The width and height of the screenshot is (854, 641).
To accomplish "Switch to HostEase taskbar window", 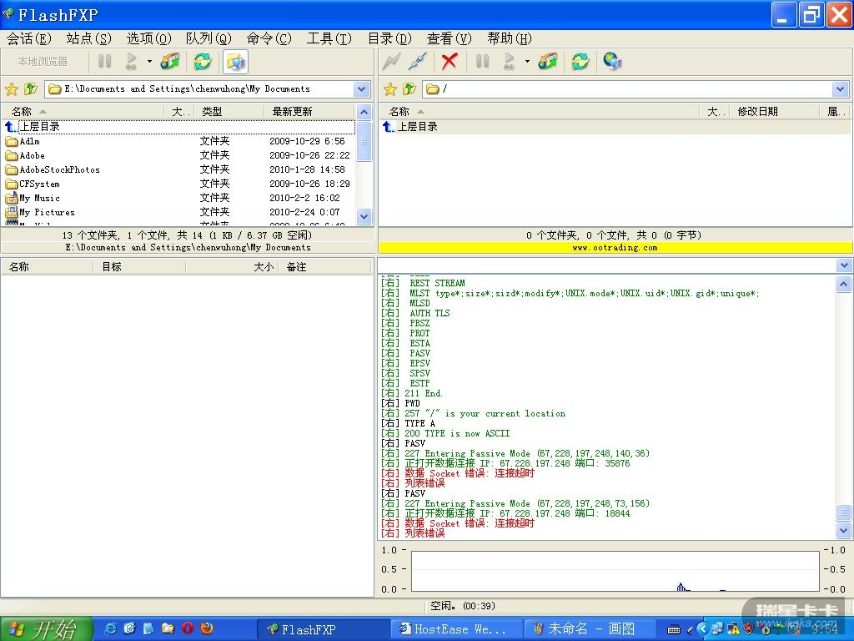I will [x=455, y=628].
